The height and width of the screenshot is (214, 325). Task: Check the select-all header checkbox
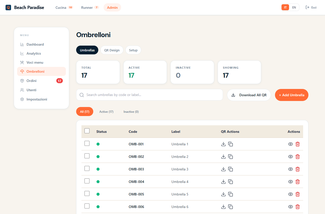87,131
